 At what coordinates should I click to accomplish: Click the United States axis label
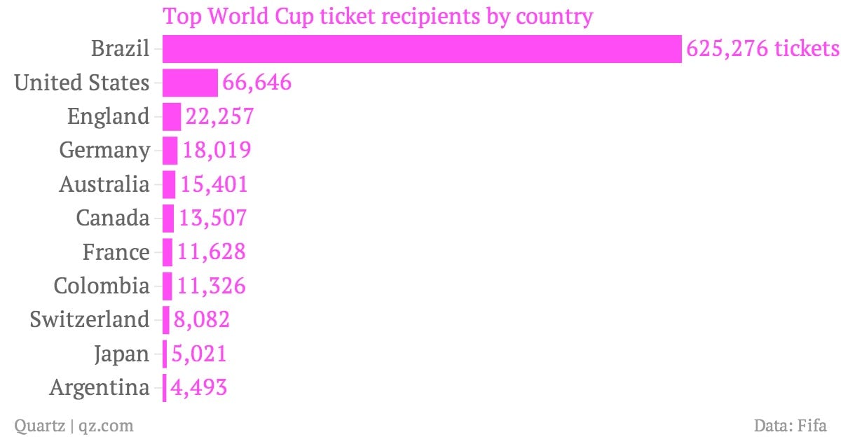(82, 83)
